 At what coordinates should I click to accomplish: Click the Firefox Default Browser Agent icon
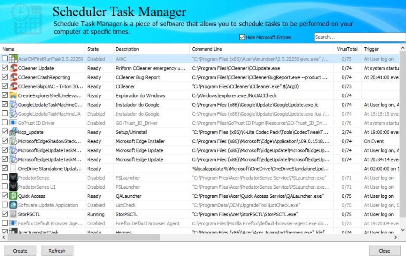13,223
